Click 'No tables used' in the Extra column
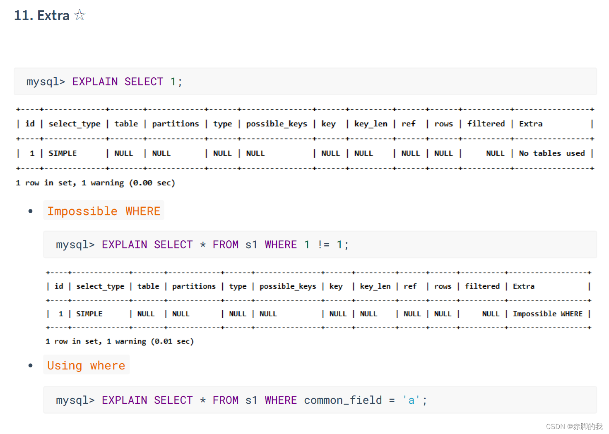Image resolution: width=609 pixels, height=434 pixels. click(551, 153)
